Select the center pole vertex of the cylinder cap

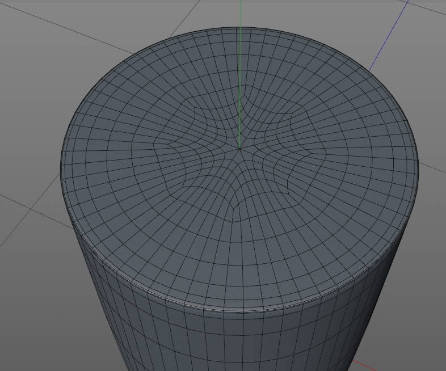239,148
